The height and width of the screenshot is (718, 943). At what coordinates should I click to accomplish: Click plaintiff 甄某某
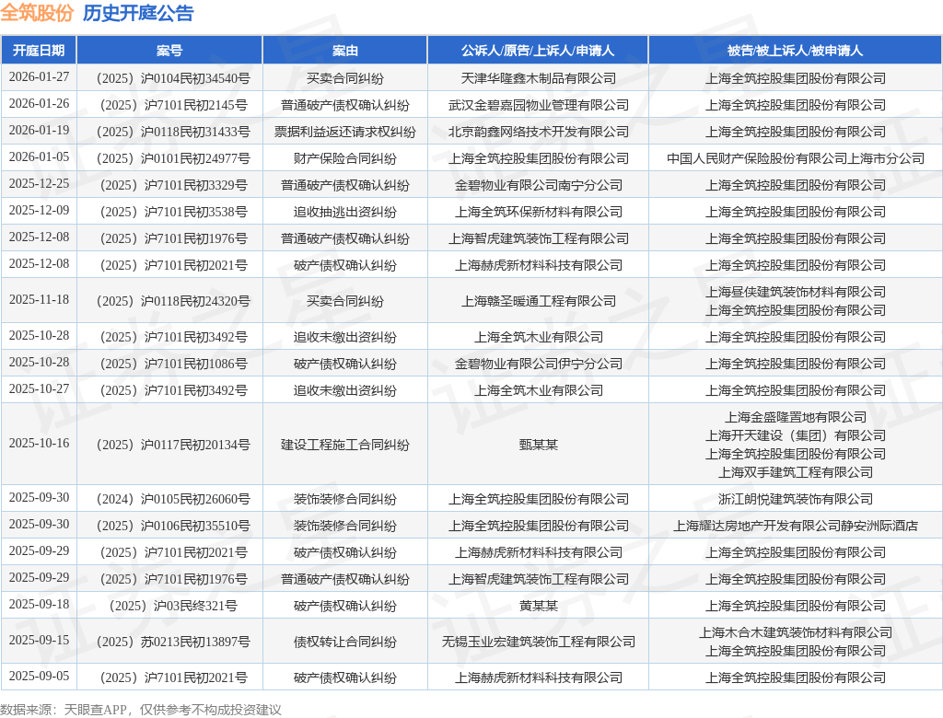tap(538, 445)
